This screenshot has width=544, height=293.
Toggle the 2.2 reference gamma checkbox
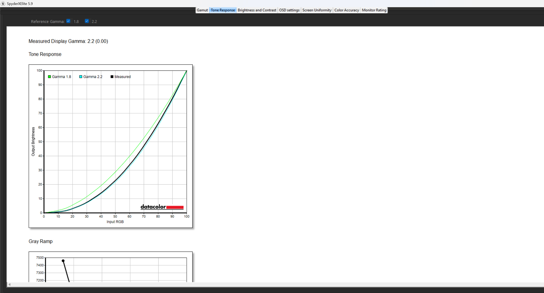[x=87, y=21]
